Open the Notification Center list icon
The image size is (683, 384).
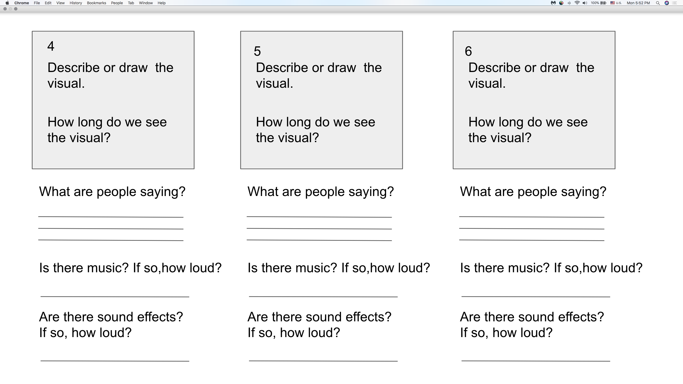[x=675, y=3]
